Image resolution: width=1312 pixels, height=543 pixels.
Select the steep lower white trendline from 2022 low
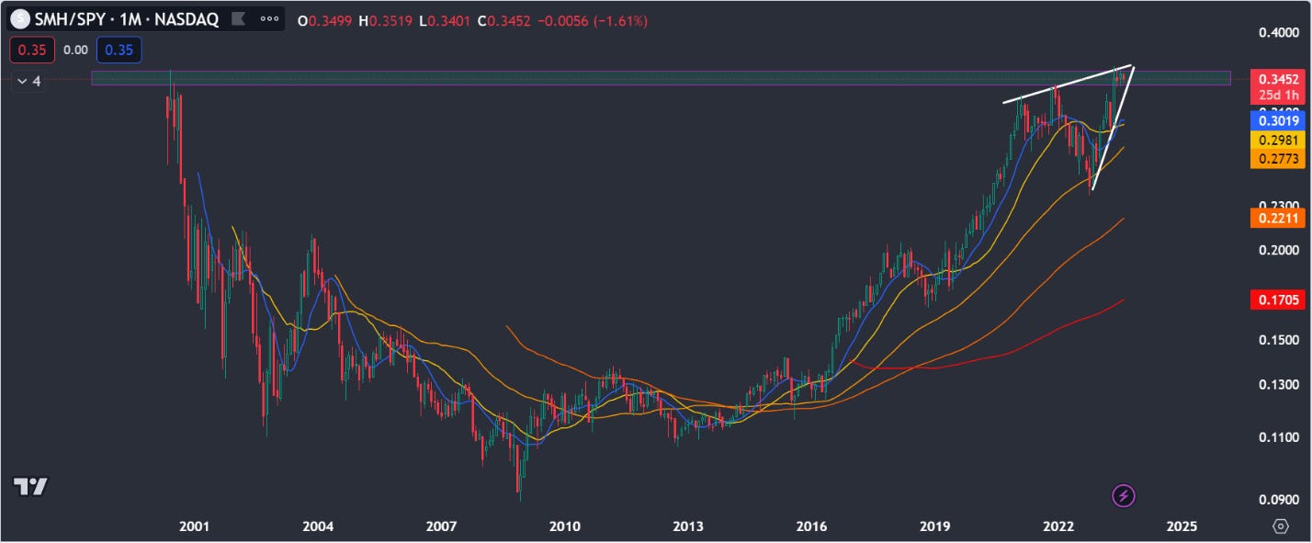coord(1113,128)
